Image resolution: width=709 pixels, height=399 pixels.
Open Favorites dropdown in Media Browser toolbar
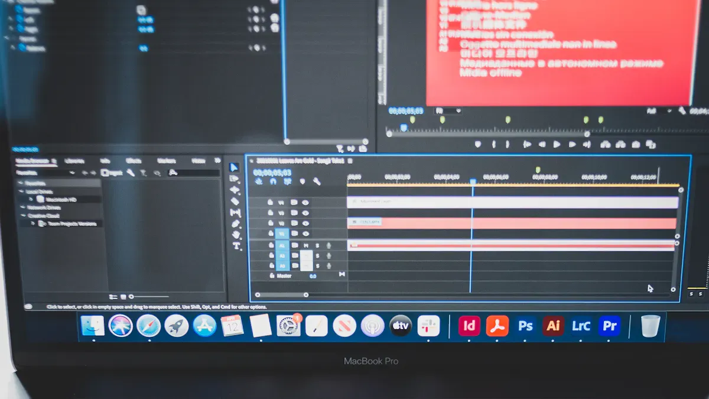coord(45,173)
